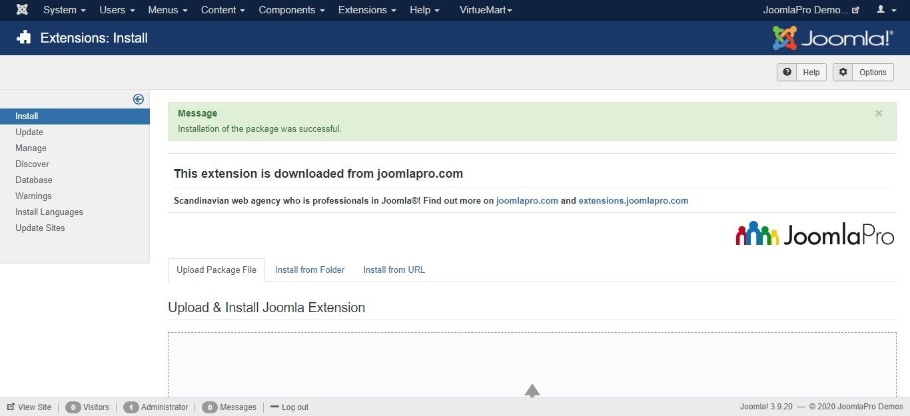Open the user account icon menu
The height and width of the screenshot is (416, 910).
pos(885,10)
